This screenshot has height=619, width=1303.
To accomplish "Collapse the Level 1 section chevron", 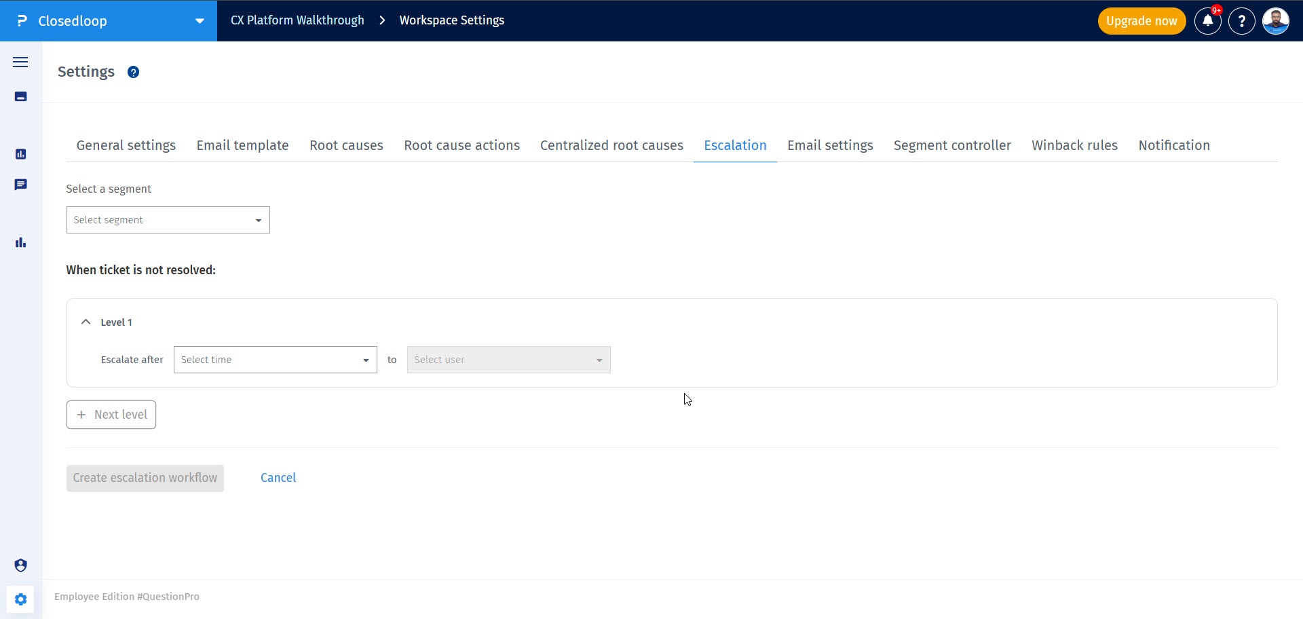I will 86,322.
